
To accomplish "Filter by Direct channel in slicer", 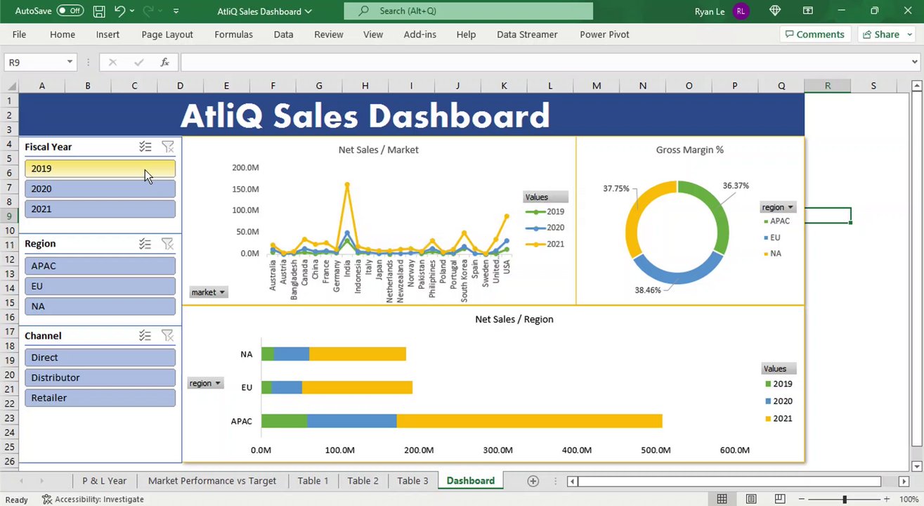I will 100,358.
